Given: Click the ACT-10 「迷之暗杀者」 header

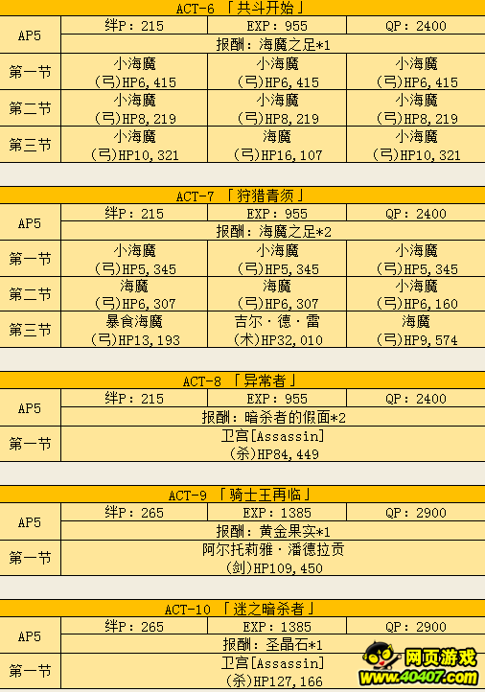Looking at the screenshot, I should coord(242,609).
